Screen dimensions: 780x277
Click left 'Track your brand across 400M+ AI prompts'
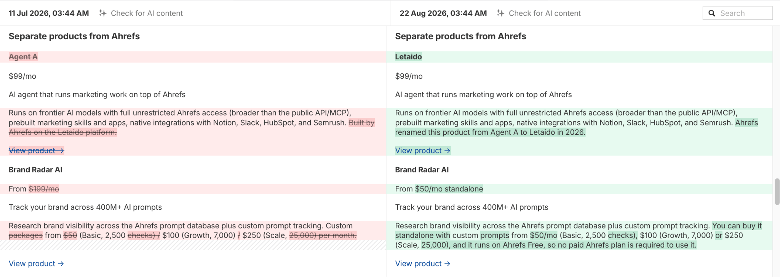(85, 207)
